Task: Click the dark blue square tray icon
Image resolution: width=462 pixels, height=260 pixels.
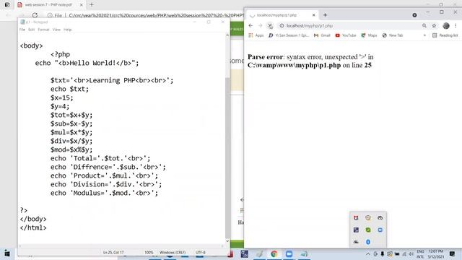Action: coord(356,230)
